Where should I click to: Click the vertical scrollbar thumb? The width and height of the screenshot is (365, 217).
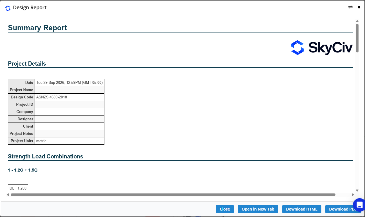pos(357,38)
